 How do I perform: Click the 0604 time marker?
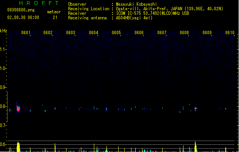[x=93, y=33]
